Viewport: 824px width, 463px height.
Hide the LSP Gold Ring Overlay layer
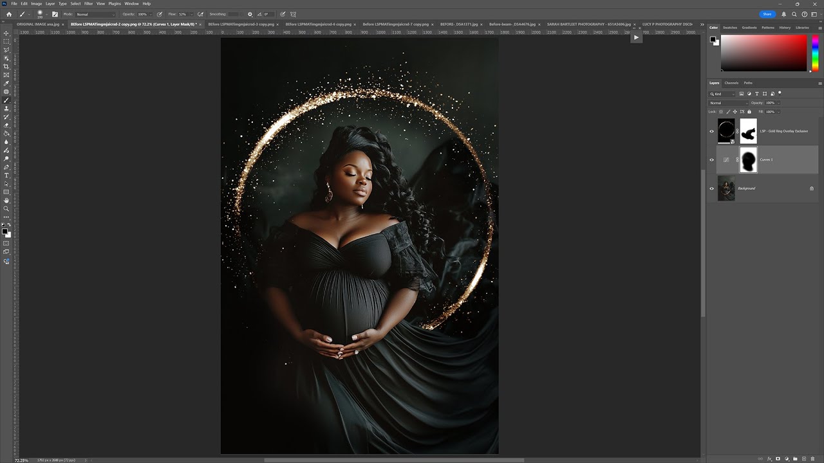[x=711, y=131]
